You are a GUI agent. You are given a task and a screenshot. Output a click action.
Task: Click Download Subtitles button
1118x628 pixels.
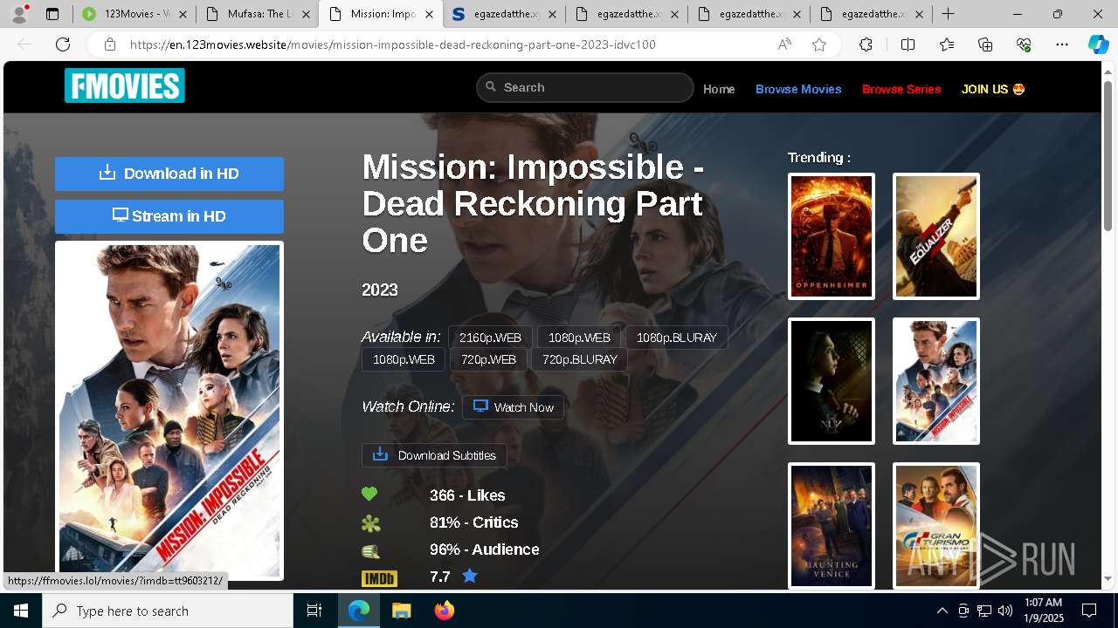tap(434, 455)
